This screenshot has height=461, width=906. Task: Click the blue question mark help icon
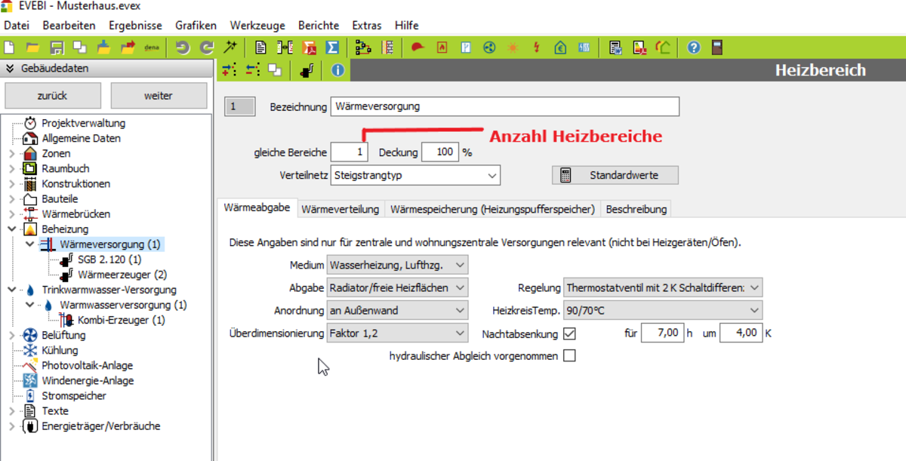point(693,48)
